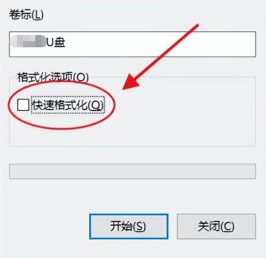The image size is (266, 258).
Task: Click the 格式化选项(O) group title
Action: pyautogui.click(x=53, y=77)
